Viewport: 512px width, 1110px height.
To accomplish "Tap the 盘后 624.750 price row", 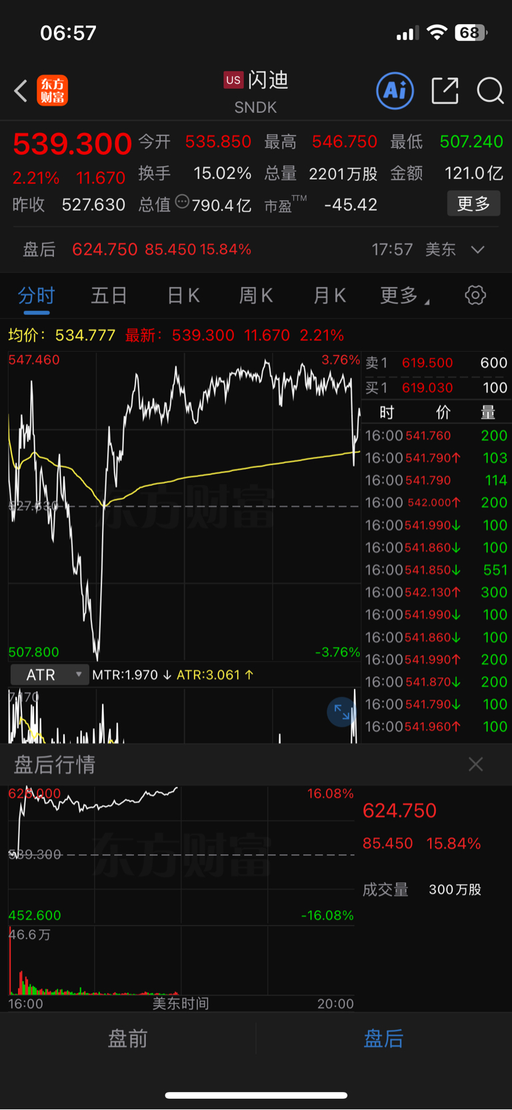I will (256, 250).
